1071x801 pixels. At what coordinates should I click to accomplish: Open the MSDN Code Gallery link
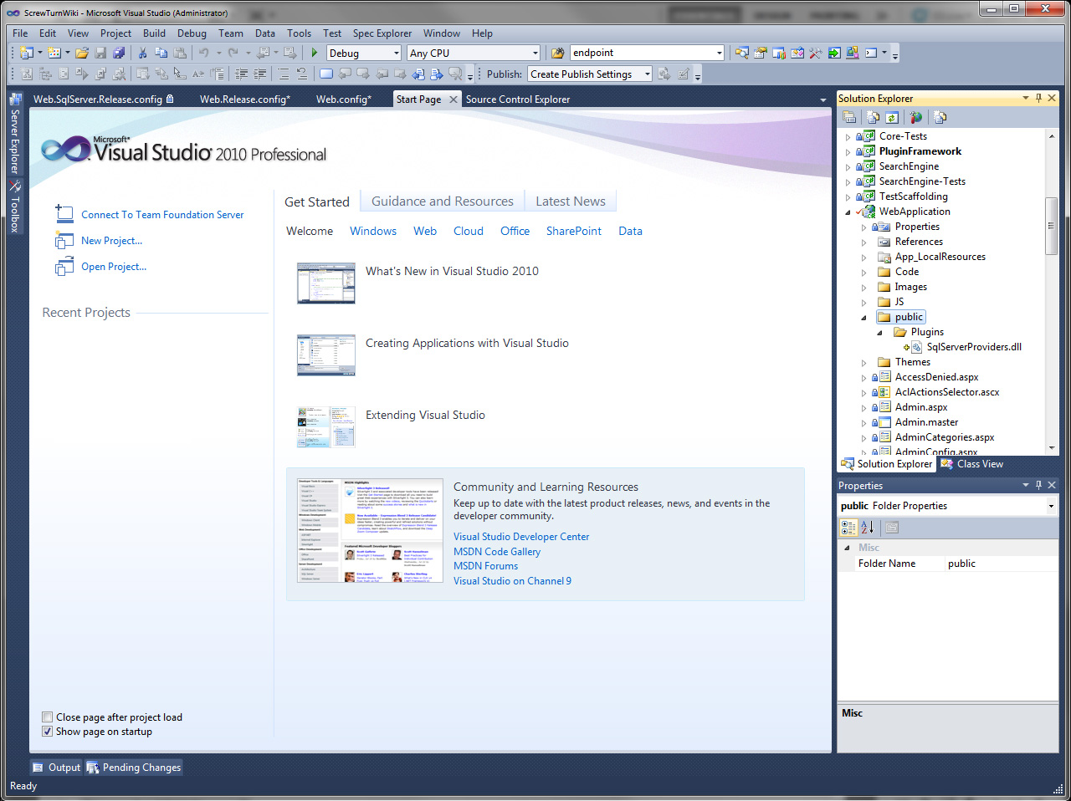[x=497, y=552]
